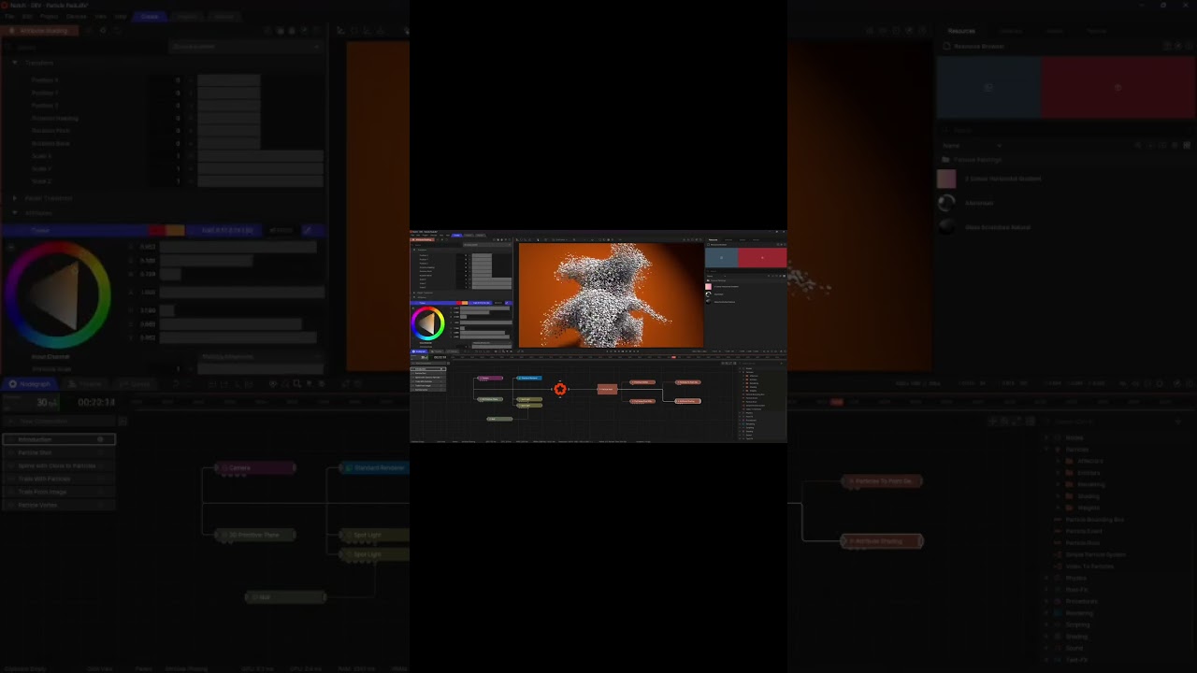Select the Particle Vortex layer
This screenshot has width=1197, height=673.
[x=59, y=505]
